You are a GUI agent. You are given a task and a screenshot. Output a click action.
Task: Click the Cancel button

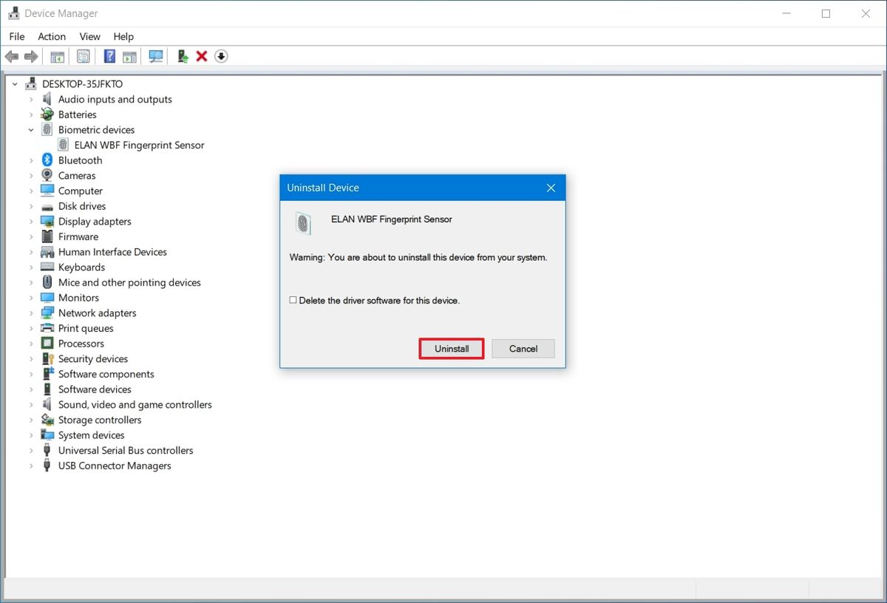point(523,348)
